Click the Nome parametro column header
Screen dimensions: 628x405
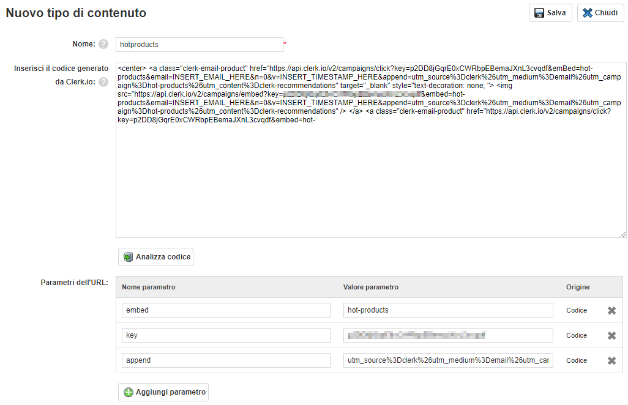point(149,287)
